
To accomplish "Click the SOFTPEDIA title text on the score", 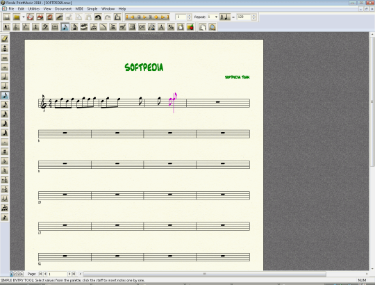I will click(x=144, y=67).
